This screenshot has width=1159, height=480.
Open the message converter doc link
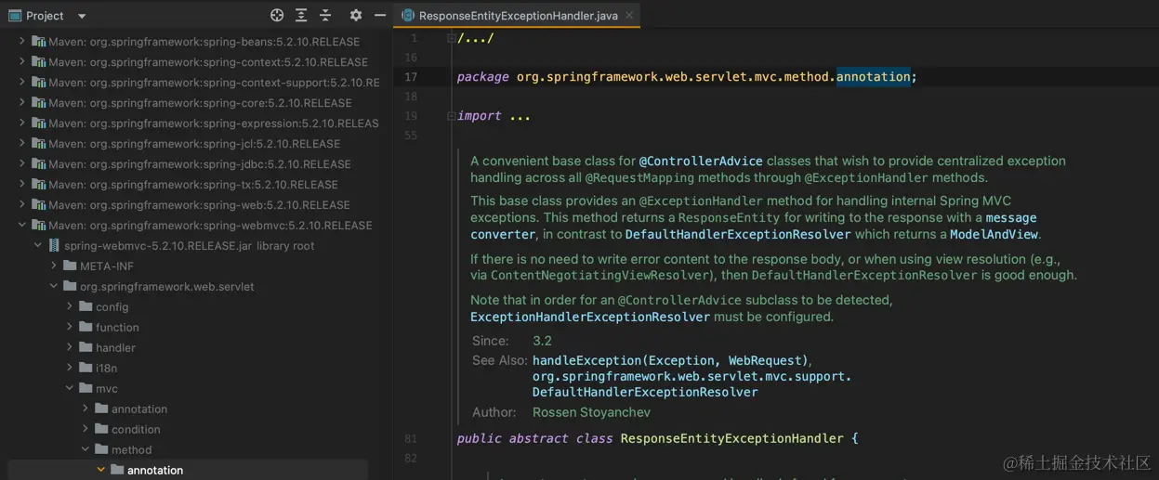tap(754, 226)
